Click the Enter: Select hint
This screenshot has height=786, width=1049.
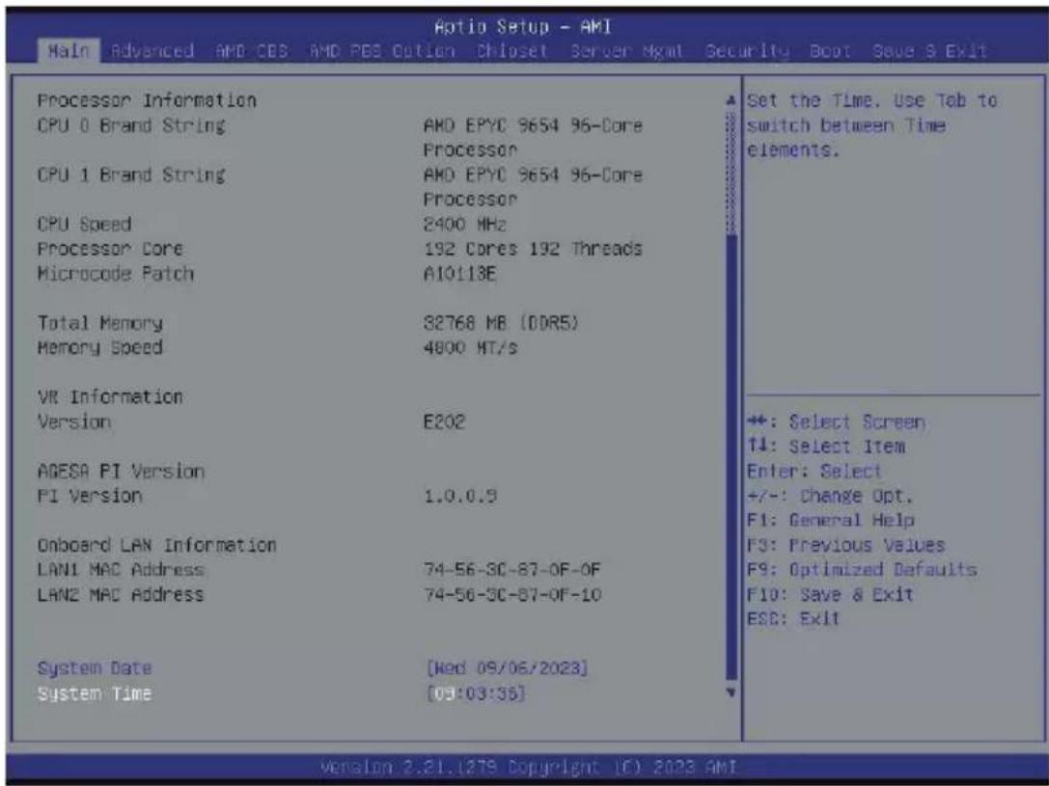point(814,472)
